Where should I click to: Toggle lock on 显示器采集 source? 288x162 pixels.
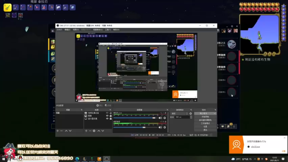point(111,119)
